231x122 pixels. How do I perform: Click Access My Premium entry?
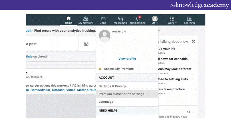click(x=118, y=69)
